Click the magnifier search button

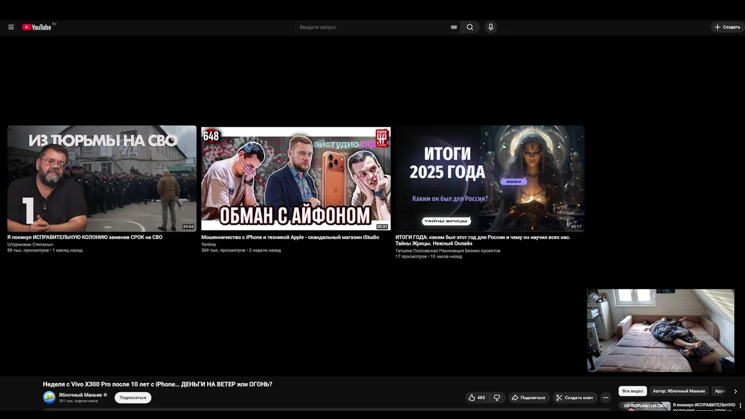pos(470,27)
